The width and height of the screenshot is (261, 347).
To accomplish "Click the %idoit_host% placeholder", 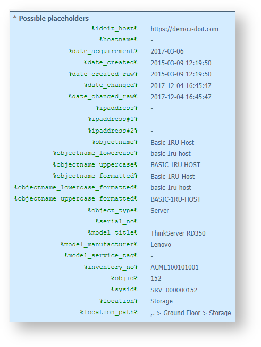I will point(114,29).
